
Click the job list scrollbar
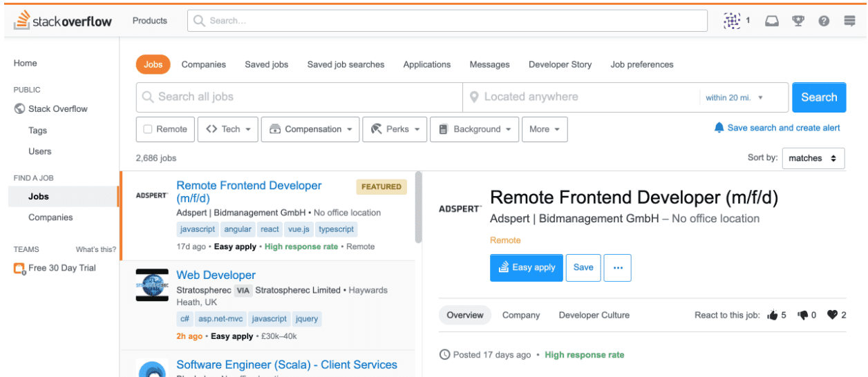(x=418, y=207)
